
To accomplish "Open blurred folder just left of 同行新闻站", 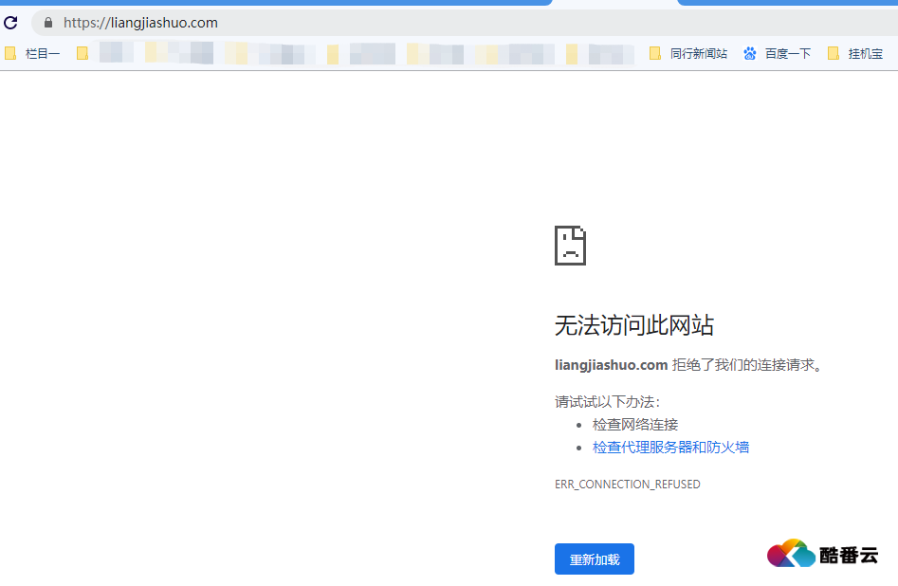I will pyautogui.click(x=599, y=54).
